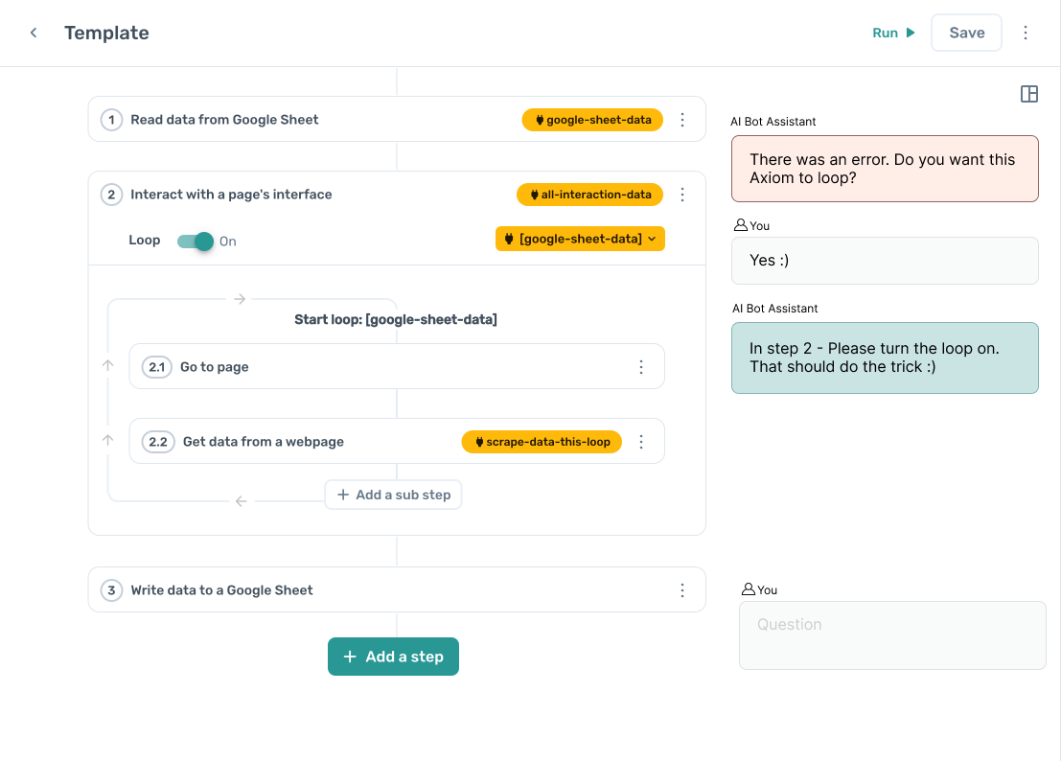Run the template

click(x=893, y=33)
